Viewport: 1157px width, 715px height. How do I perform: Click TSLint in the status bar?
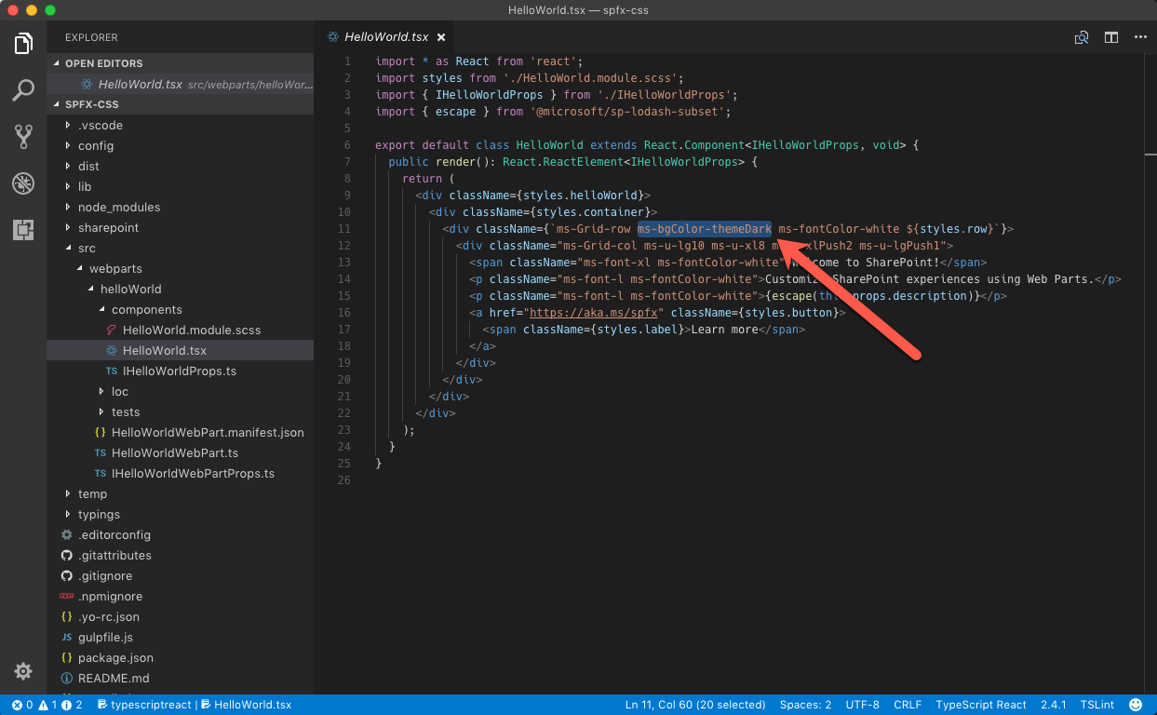pyautogui.click(x=1095, y=705)
